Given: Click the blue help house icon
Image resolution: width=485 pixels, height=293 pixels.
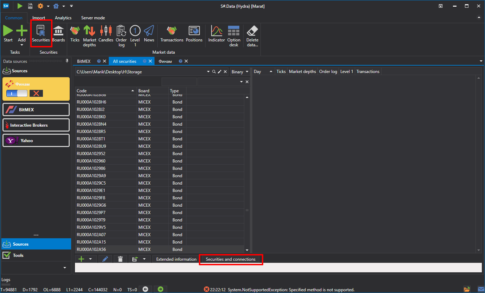Looking at the screenshot, I should (56, 6).
